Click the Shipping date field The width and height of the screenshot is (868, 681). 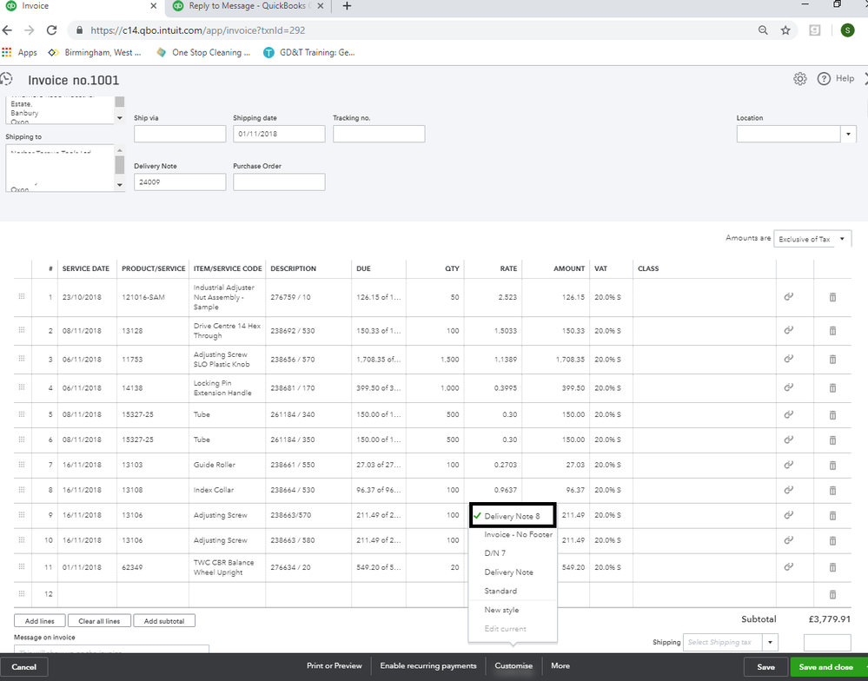point(279,134)
